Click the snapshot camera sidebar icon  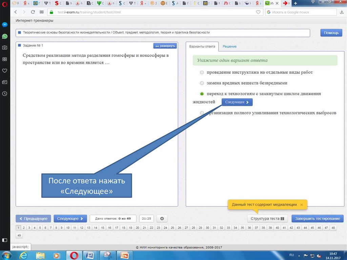pyautogui.click(x=5, y=48)
